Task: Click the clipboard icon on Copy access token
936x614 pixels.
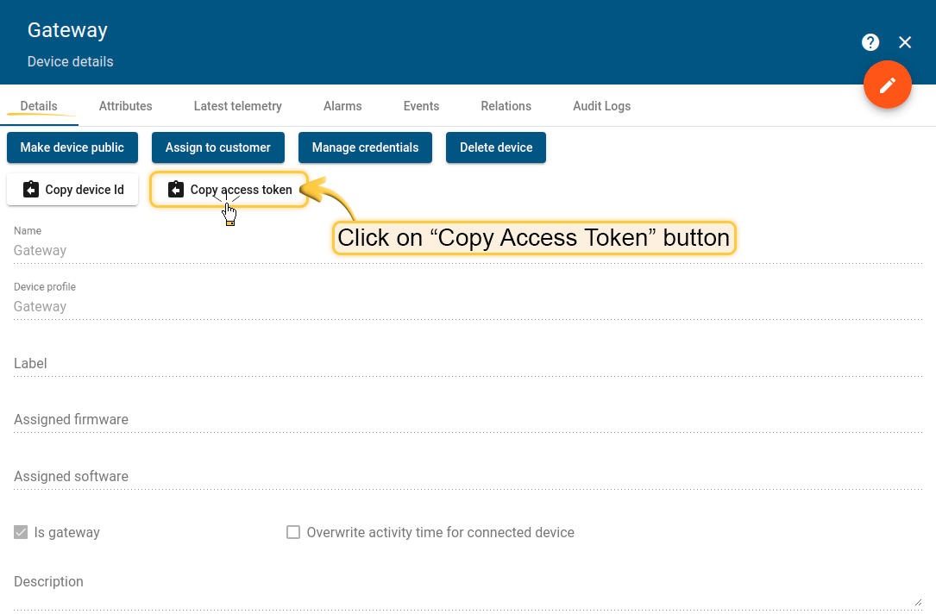Action: coord(176,190)
